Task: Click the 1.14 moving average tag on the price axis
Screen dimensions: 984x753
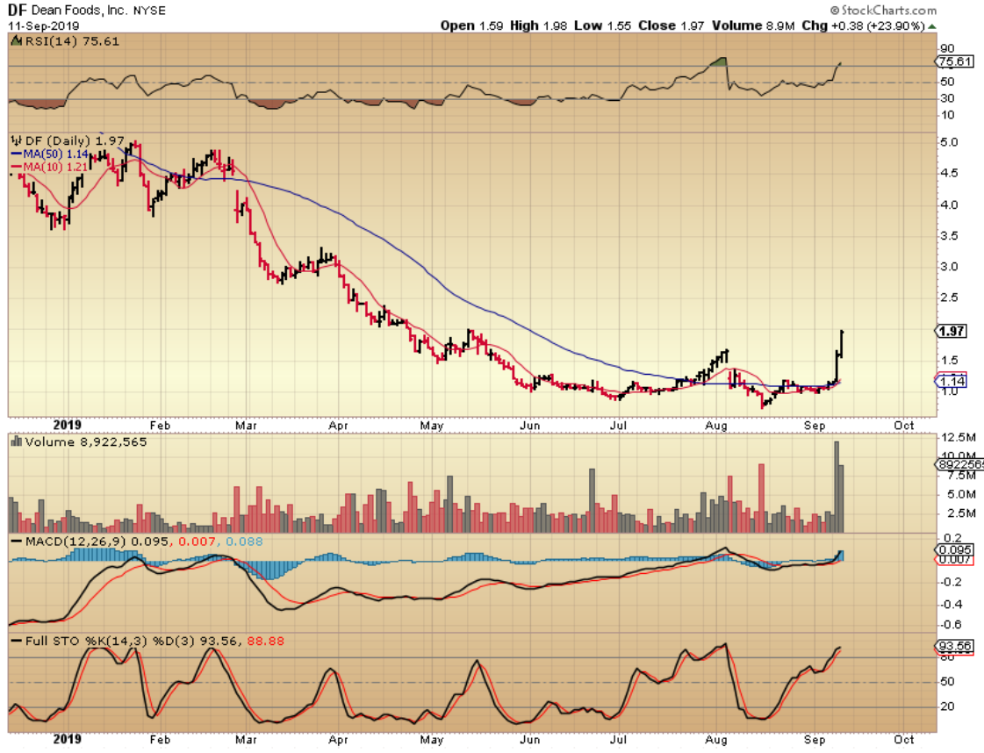Action: tap(952, 381)
